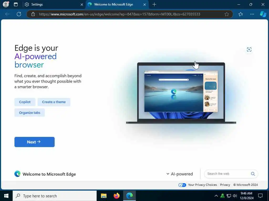The width and height of the screenshot is (269, 201).
Task: Click the privacy choices toggle icon
Action: point(182,185)
